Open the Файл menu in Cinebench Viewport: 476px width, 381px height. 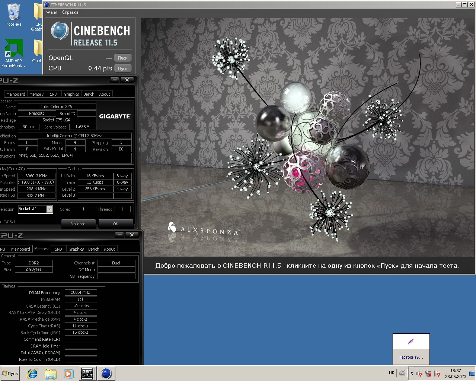coord(52,12)
